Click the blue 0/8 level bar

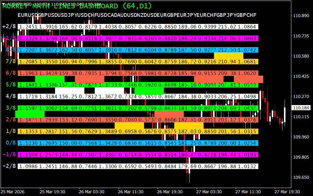point(138,143)
